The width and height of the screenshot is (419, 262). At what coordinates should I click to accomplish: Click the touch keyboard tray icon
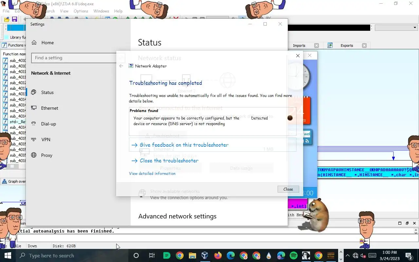point(372,255)
